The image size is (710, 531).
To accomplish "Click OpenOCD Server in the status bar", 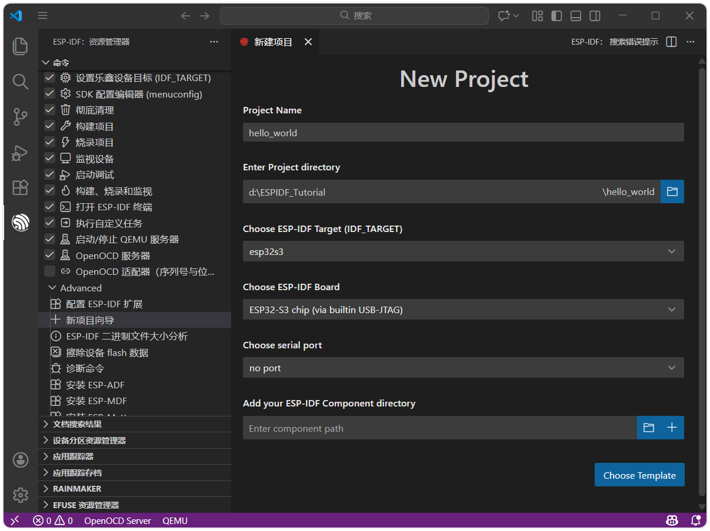I will tap(118, 520).
